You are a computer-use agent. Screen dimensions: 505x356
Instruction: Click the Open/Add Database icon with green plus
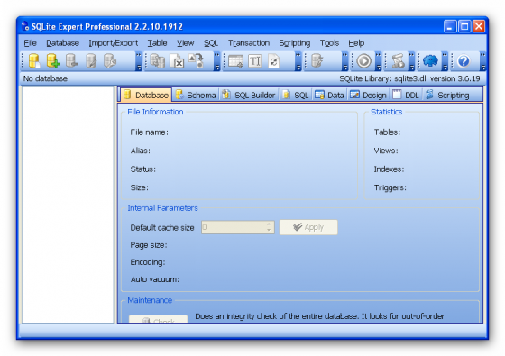53,61
